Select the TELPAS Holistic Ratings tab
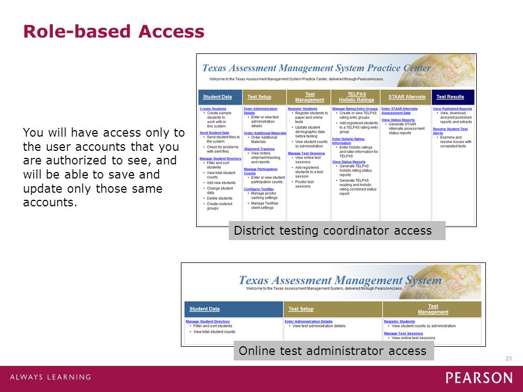The width and height of the screenshot is (523, 392). (356, 97)
